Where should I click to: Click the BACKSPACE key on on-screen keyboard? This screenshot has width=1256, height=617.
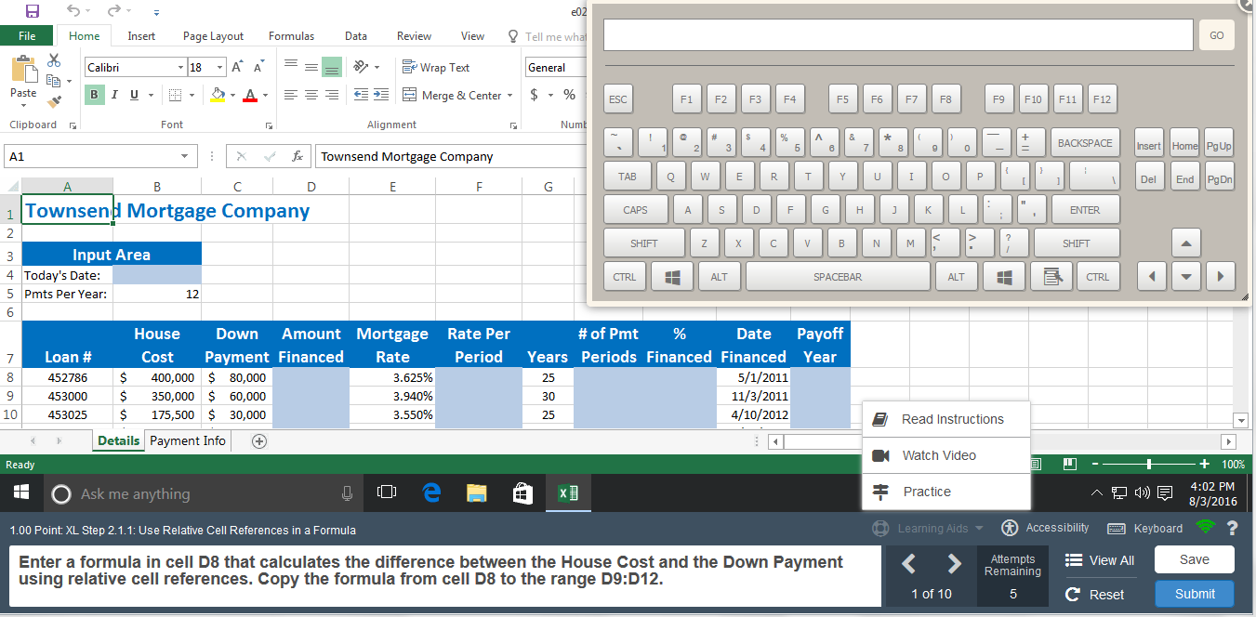tap(1084, 143)
